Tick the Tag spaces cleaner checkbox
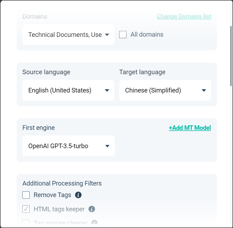233x228 pixels. coord(26,223)
